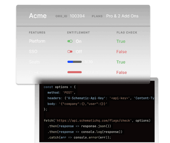
Task: Select the Platform feature row name
Action: [x=37, y=41]
